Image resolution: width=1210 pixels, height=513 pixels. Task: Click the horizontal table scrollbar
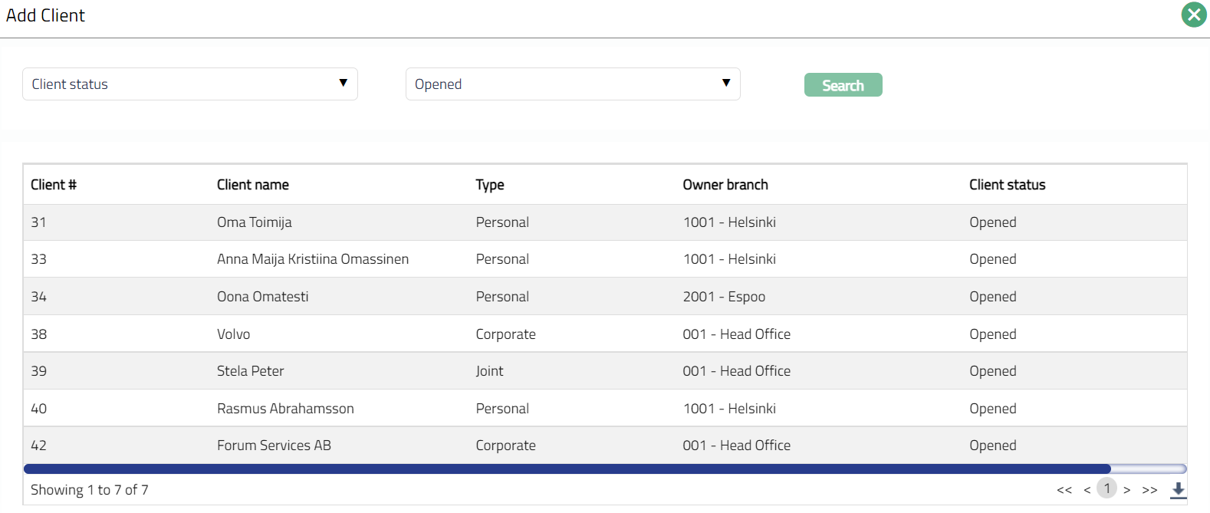567,469
